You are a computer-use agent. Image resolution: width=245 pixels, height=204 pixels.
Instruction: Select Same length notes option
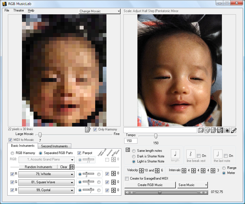(134, 151)
